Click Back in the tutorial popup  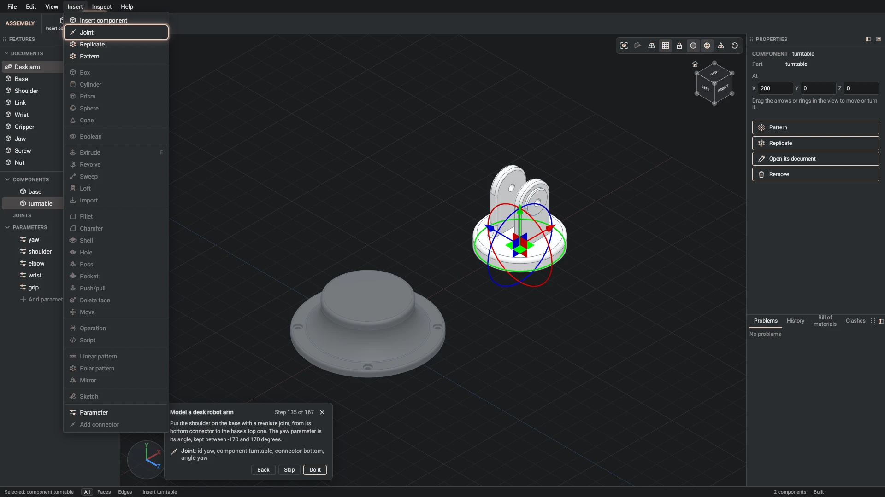tap(263, 470)
